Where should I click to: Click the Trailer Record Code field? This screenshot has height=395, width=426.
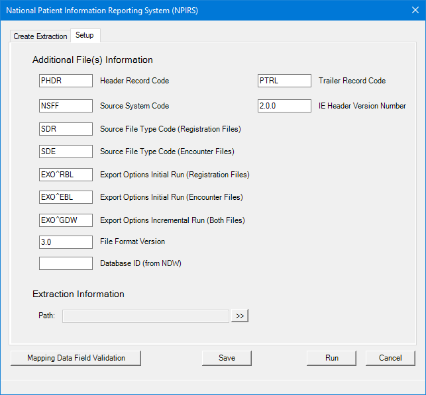284,81
